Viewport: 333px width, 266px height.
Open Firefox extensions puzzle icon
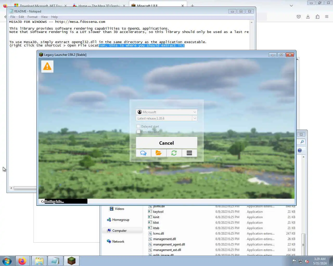[317, 17]
